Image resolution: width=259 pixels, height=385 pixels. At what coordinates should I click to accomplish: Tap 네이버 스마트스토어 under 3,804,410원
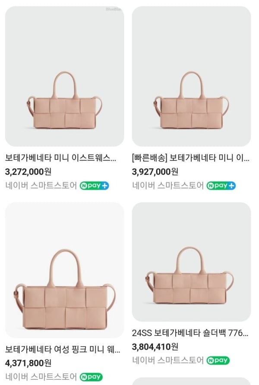[168, 360]
